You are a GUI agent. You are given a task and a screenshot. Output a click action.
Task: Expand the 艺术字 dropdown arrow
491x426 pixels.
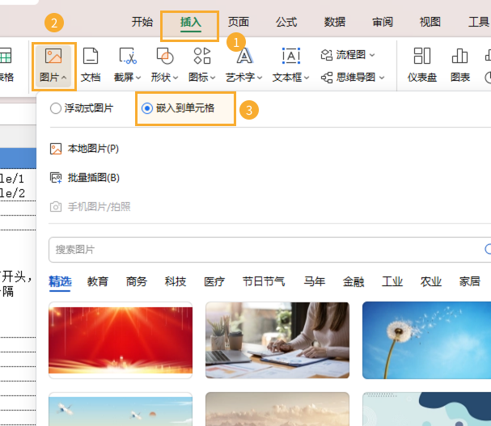coord(260,78)
